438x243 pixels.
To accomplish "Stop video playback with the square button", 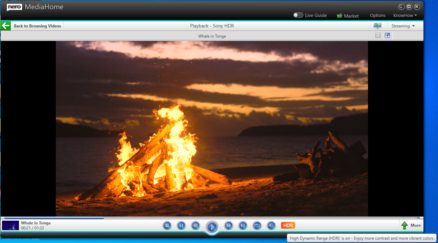I will (167, 225).
